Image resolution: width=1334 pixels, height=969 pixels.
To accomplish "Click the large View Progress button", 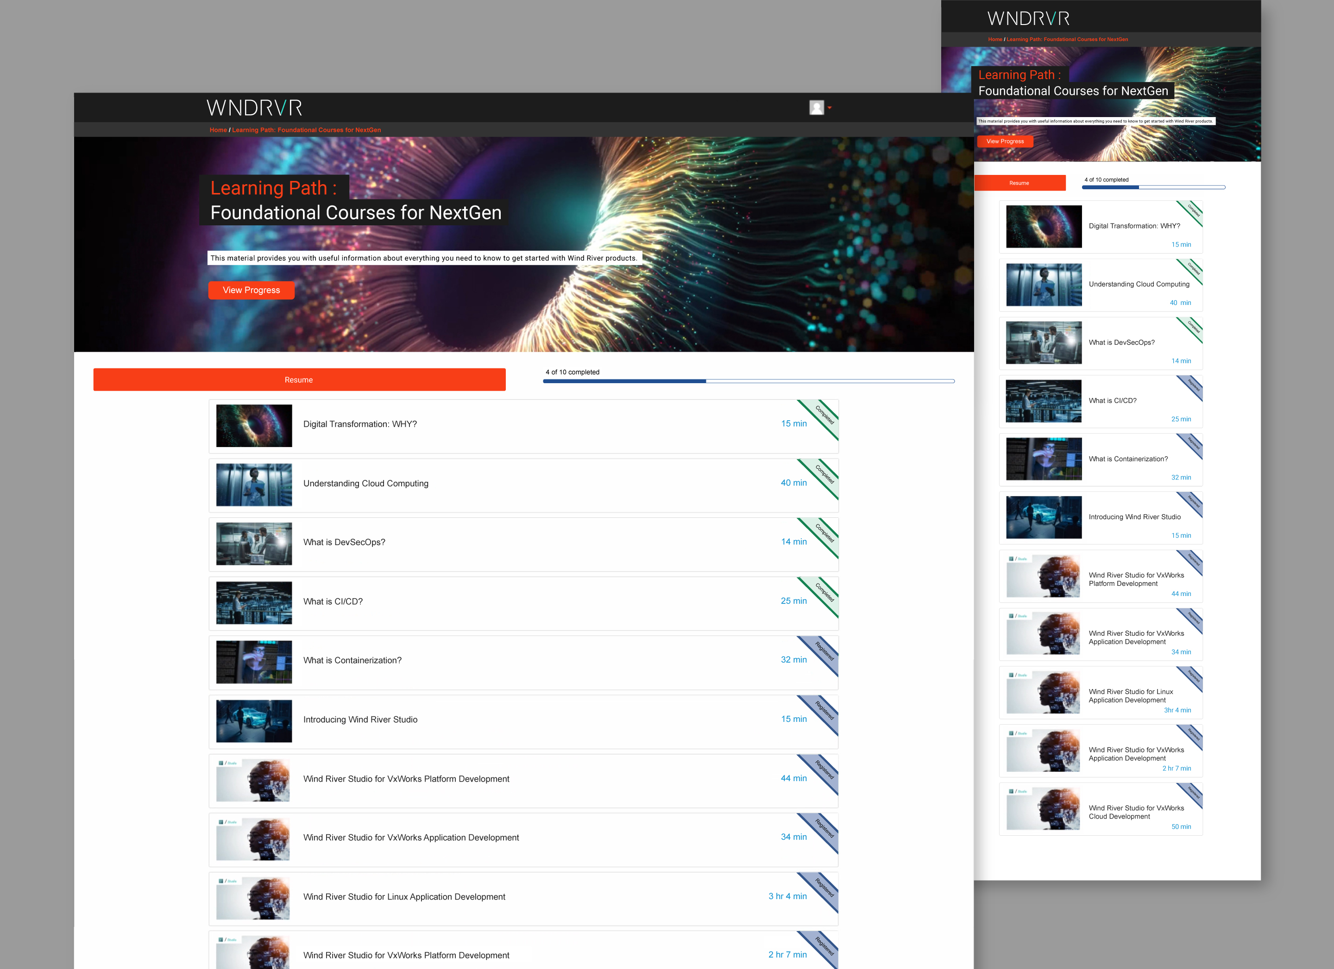I will point(251,290).
